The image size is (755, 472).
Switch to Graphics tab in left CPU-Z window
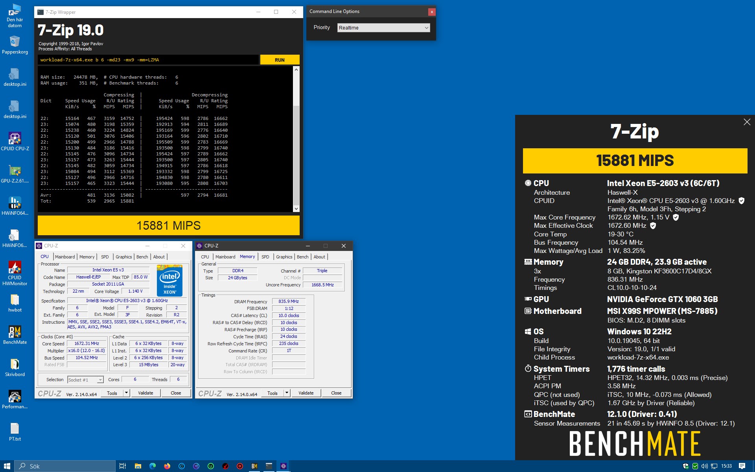point(124,257)
